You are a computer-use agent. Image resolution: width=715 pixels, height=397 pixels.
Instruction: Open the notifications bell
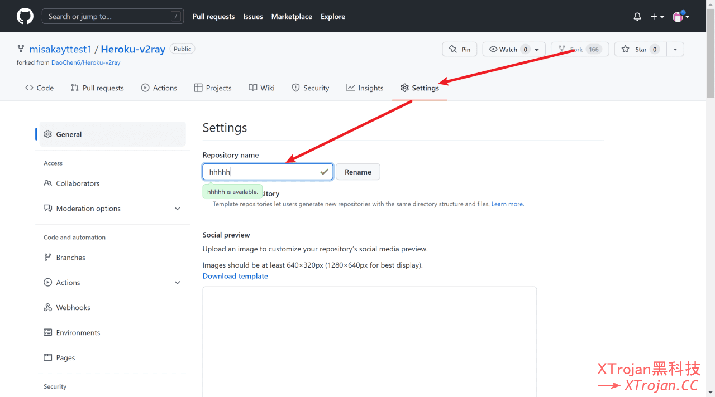tap(637, 17)
